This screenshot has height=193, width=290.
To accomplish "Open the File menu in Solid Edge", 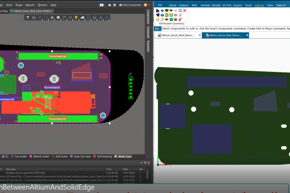I will coord(159,4).
